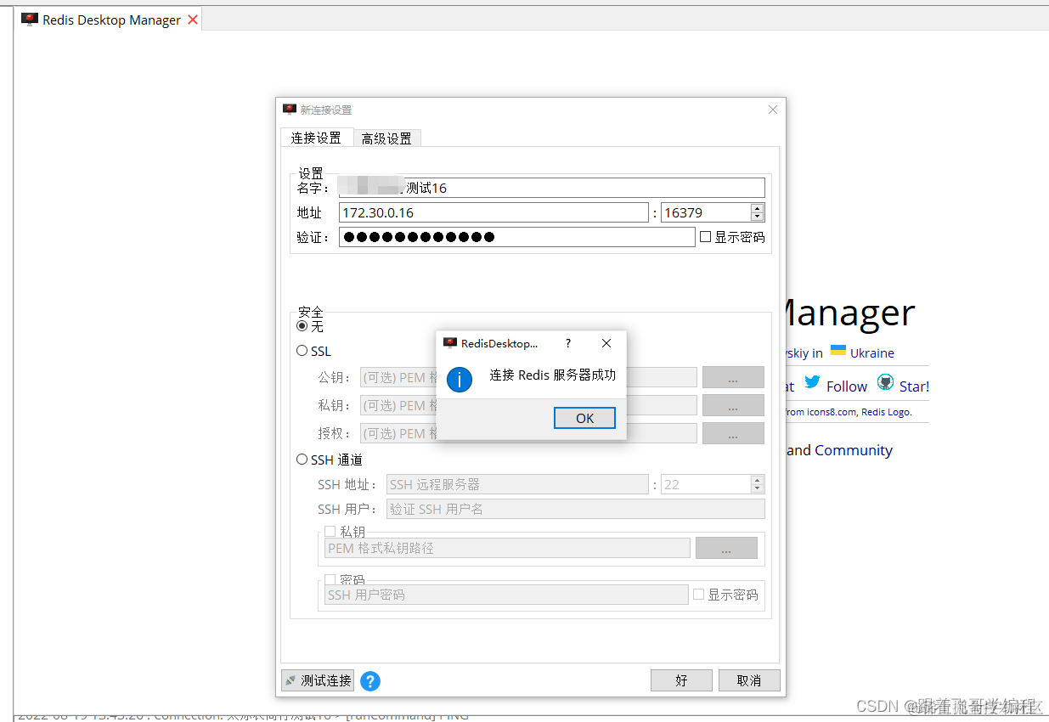Click the 名字 connection name field

coord(552,188)
